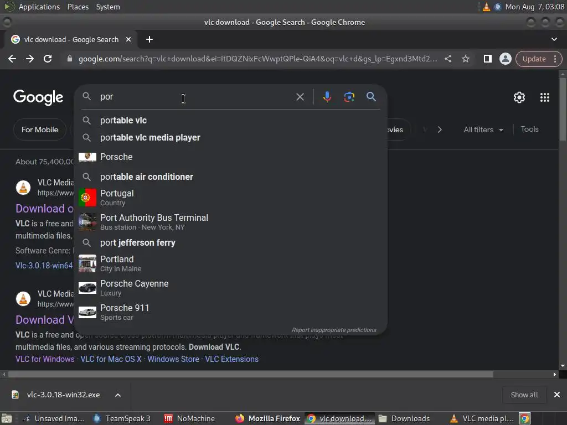
Task: Reload the current page
Action: tap(48, 59)
